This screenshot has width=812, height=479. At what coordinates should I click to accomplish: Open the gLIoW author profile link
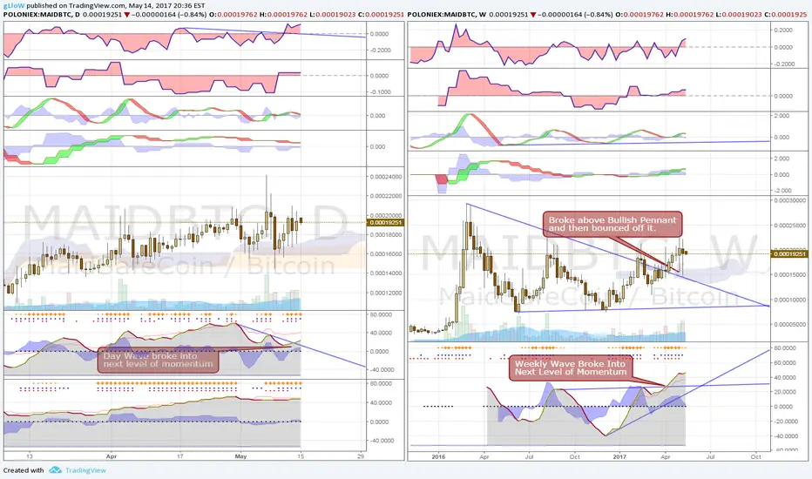click(x=13, y=6)
